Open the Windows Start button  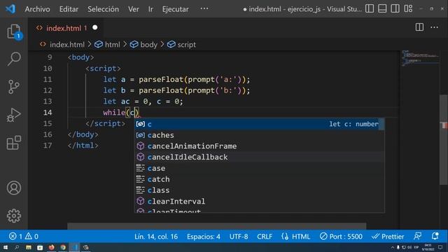tap(5, 247)
